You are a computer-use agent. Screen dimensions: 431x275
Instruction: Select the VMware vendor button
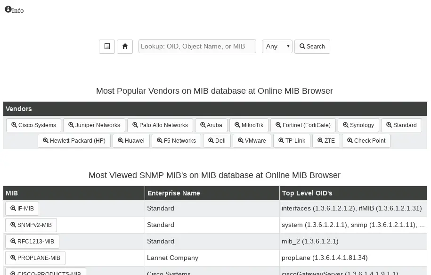point(252,141)
